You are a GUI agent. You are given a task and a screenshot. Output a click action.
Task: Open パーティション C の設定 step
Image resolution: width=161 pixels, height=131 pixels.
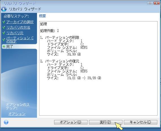[x=20, y=40]
